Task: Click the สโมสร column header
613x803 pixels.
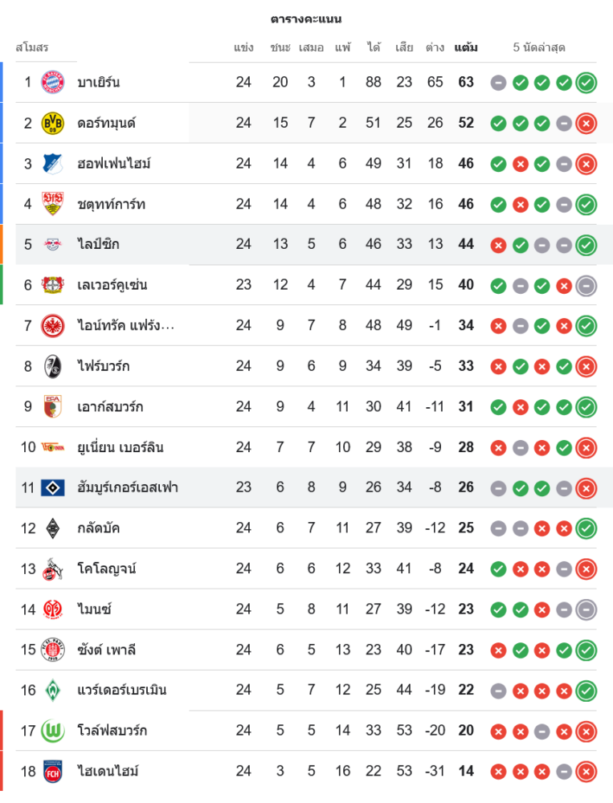Action: pos(32,47)
